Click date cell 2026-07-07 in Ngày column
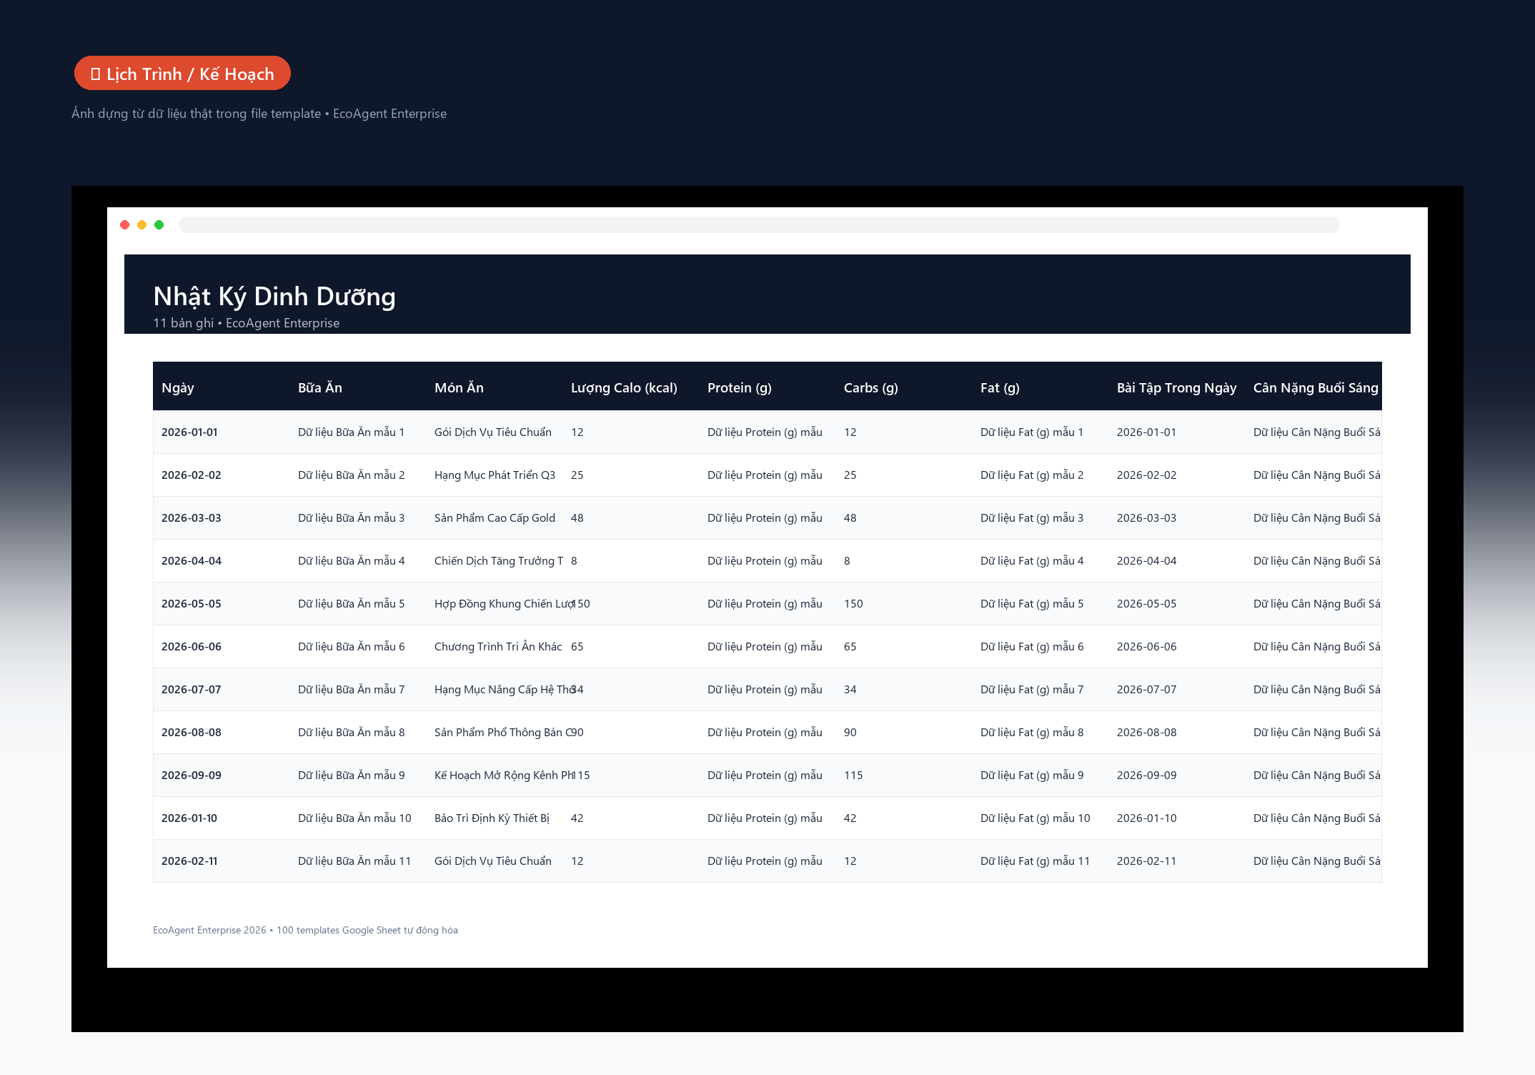 [192, 690]
